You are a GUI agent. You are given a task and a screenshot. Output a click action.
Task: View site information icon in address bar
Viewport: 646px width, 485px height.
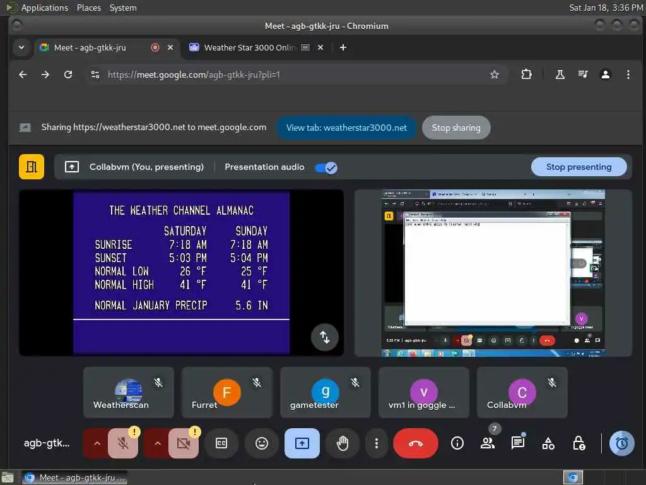click(x=95, y=75)
